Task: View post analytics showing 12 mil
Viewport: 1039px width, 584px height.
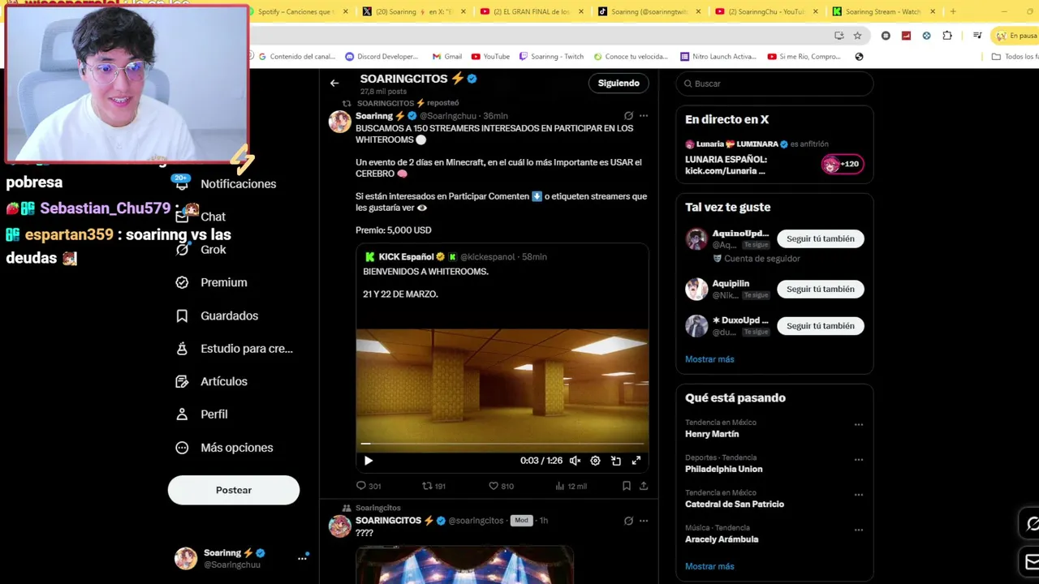Action: click(x=571, y=486)
